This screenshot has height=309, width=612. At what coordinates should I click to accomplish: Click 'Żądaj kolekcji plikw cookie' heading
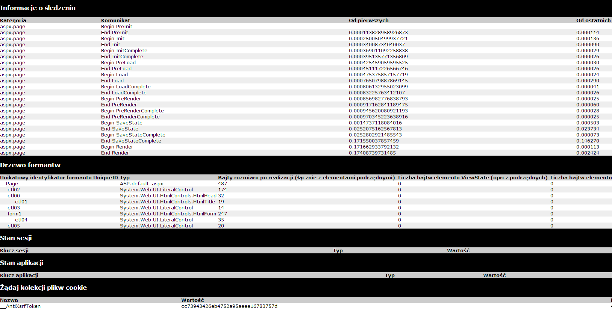click(x=43, y=288)
